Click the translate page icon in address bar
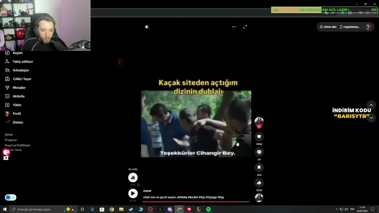 coord(326,13)
